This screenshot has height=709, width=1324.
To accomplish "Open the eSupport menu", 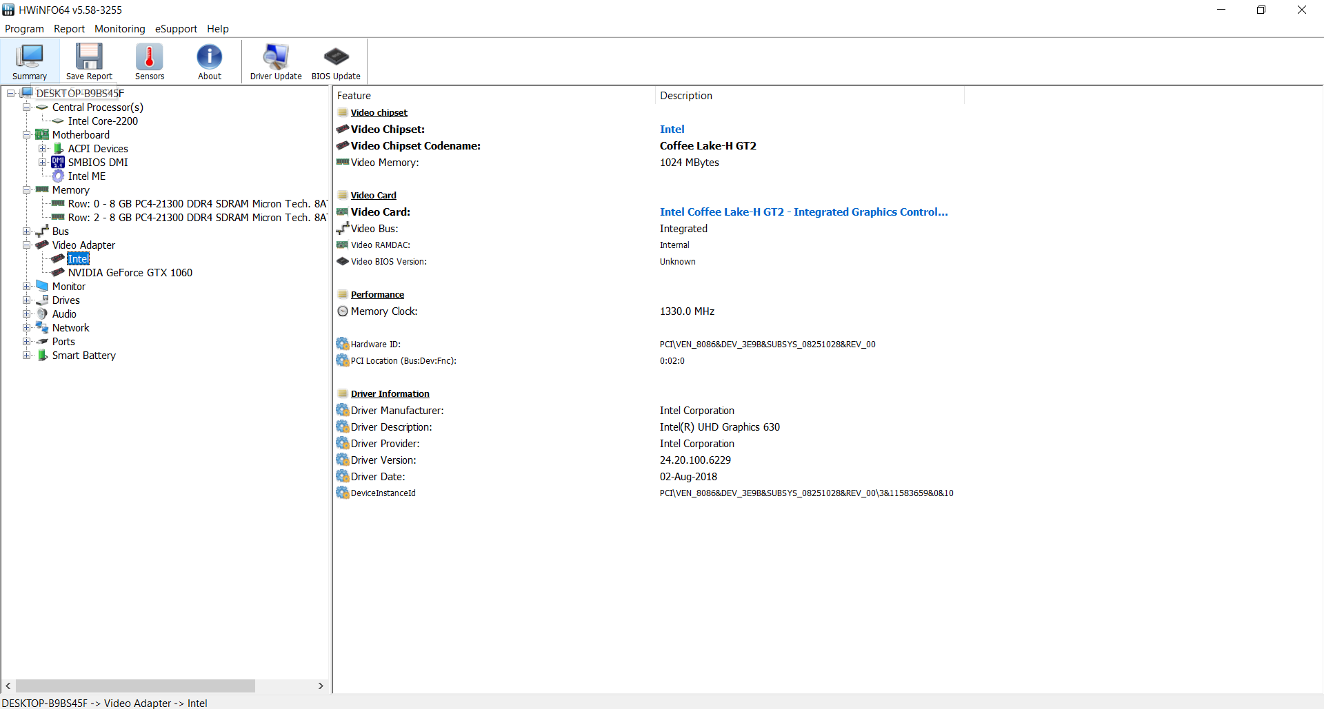I will (176, 29).
